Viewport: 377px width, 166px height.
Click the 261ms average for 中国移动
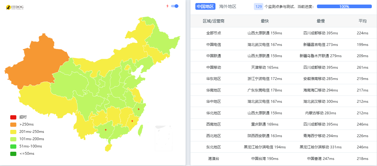click(363, 67)
